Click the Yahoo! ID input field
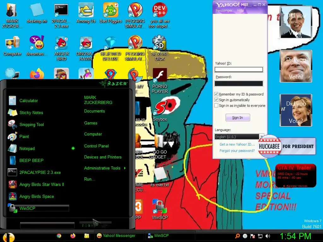Screen dimensions: 323x242 click(239, 70)
